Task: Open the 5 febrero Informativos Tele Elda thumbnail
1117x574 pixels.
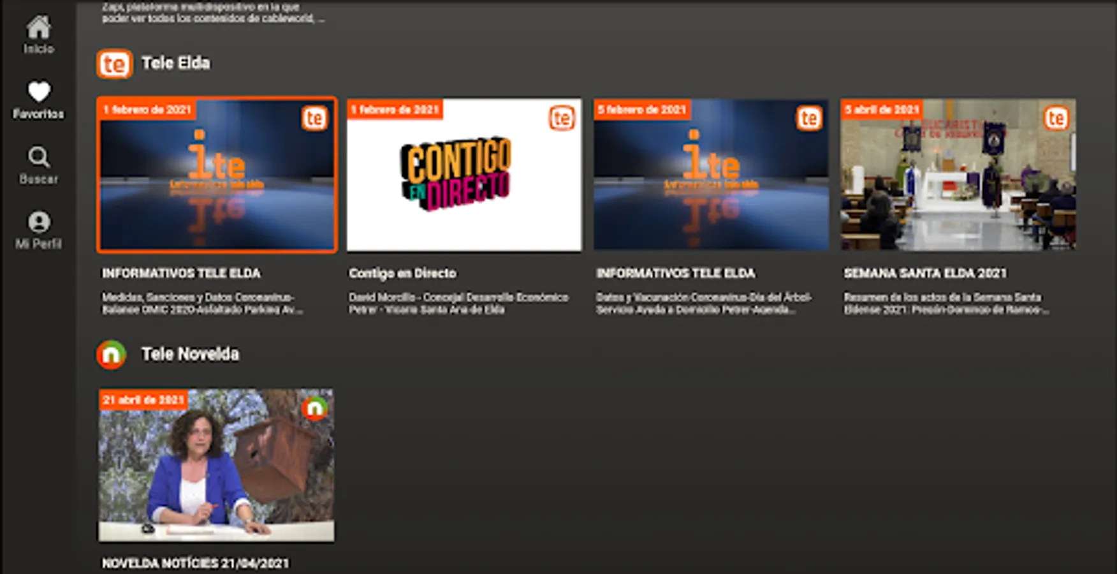Action: coord(712,175)
